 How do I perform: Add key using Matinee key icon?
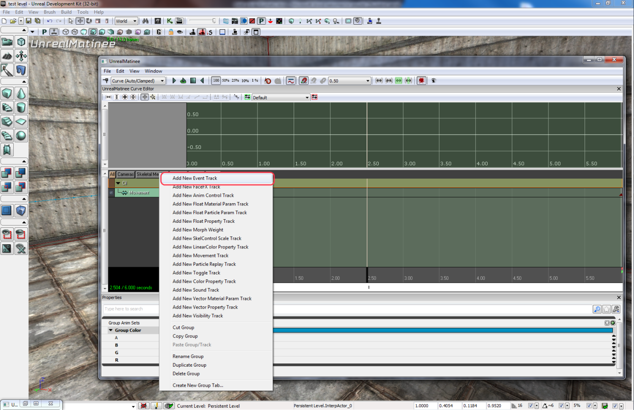106,81
